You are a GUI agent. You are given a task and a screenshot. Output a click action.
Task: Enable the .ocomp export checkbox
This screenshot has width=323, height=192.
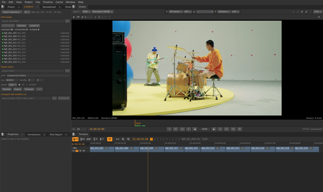27,85
